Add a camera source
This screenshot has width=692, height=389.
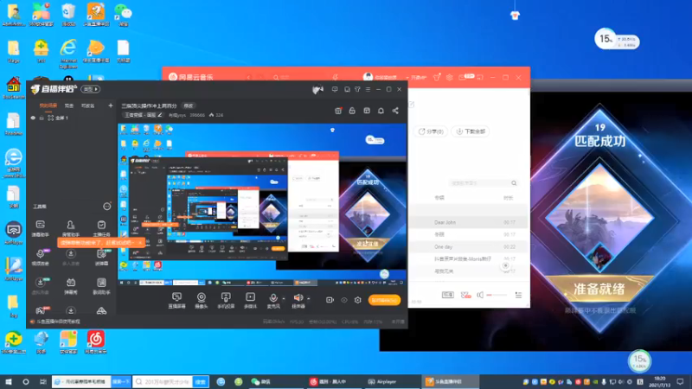pyautogui.click(x=202, y=300)
